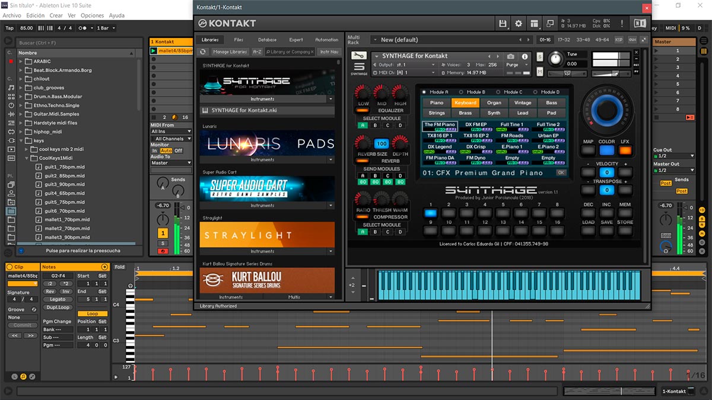Select the DX Legend preset

(440, 149)
